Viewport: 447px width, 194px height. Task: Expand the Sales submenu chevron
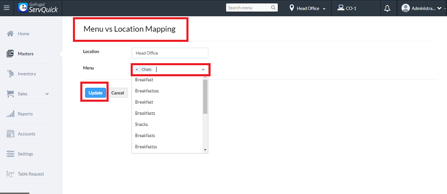coord(47,94)
